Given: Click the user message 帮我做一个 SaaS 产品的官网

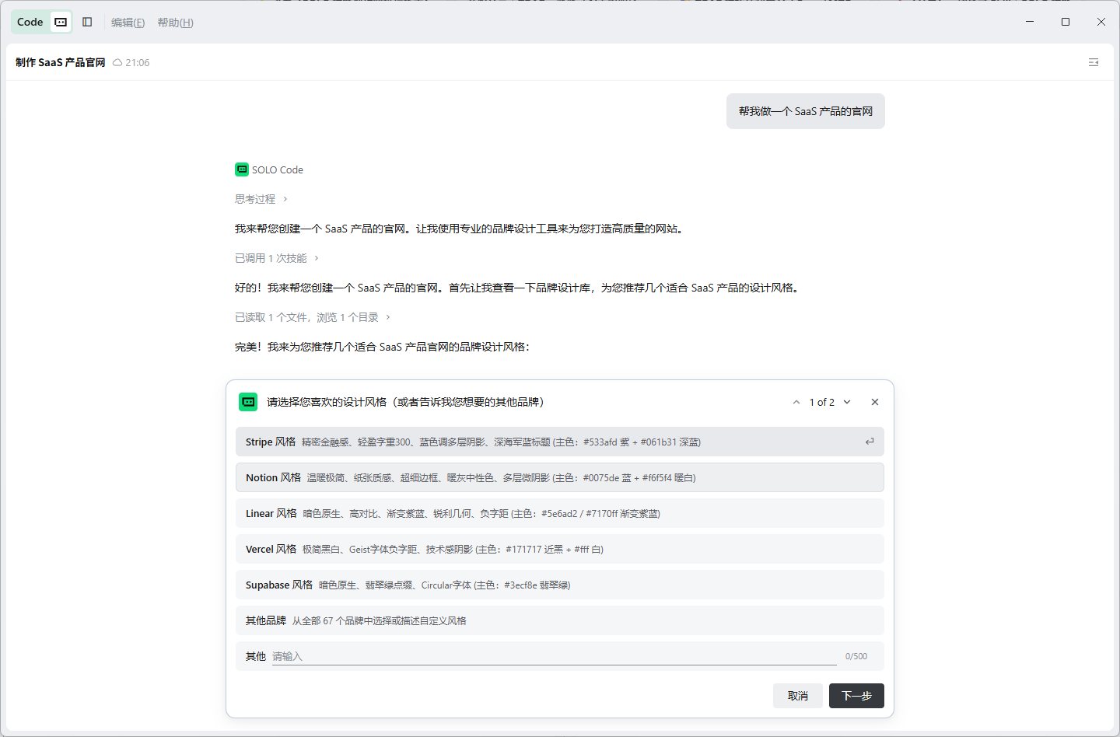Looking at the screenshot, I should click(x=806, y=111).
